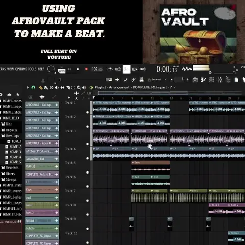The height and width of the screenshot is (245, 245).
Task: Select the bubble clip in picker
Action: point(42,228)
